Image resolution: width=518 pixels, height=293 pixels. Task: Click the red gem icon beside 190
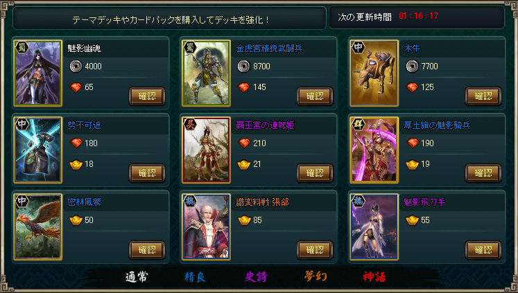tap(413, 143)
